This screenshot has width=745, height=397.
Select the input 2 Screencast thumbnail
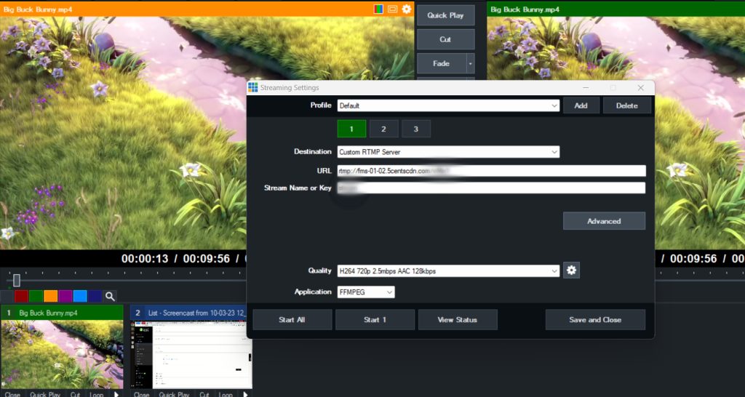[x=191, y=354]
